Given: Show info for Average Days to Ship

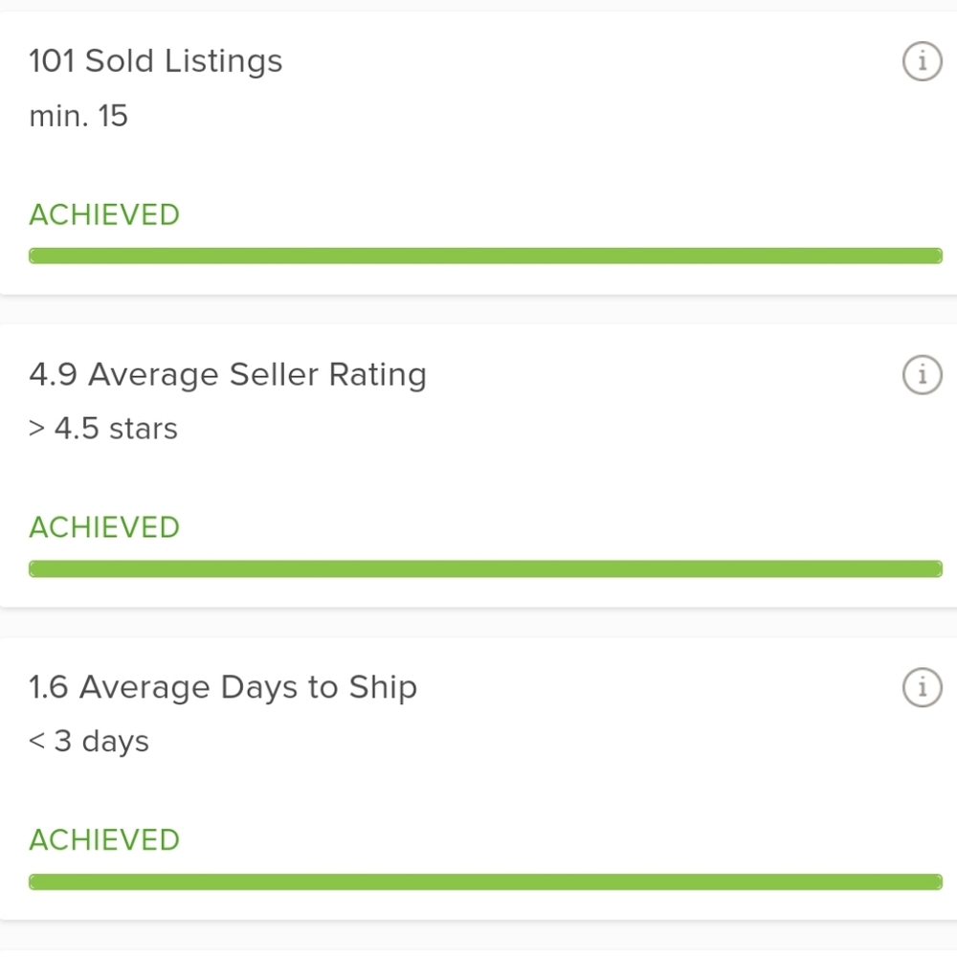Looking at the screenshot, I should pos(923,687).
